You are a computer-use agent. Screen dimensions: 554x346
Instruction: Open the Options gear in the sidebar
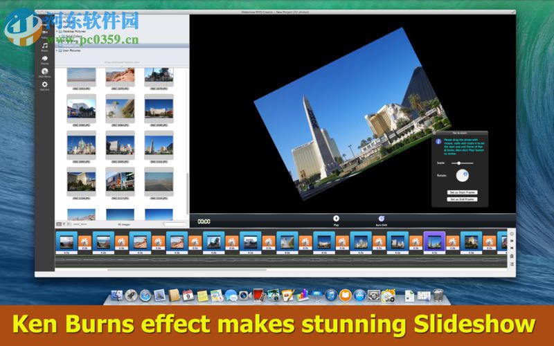pos(45,86)
